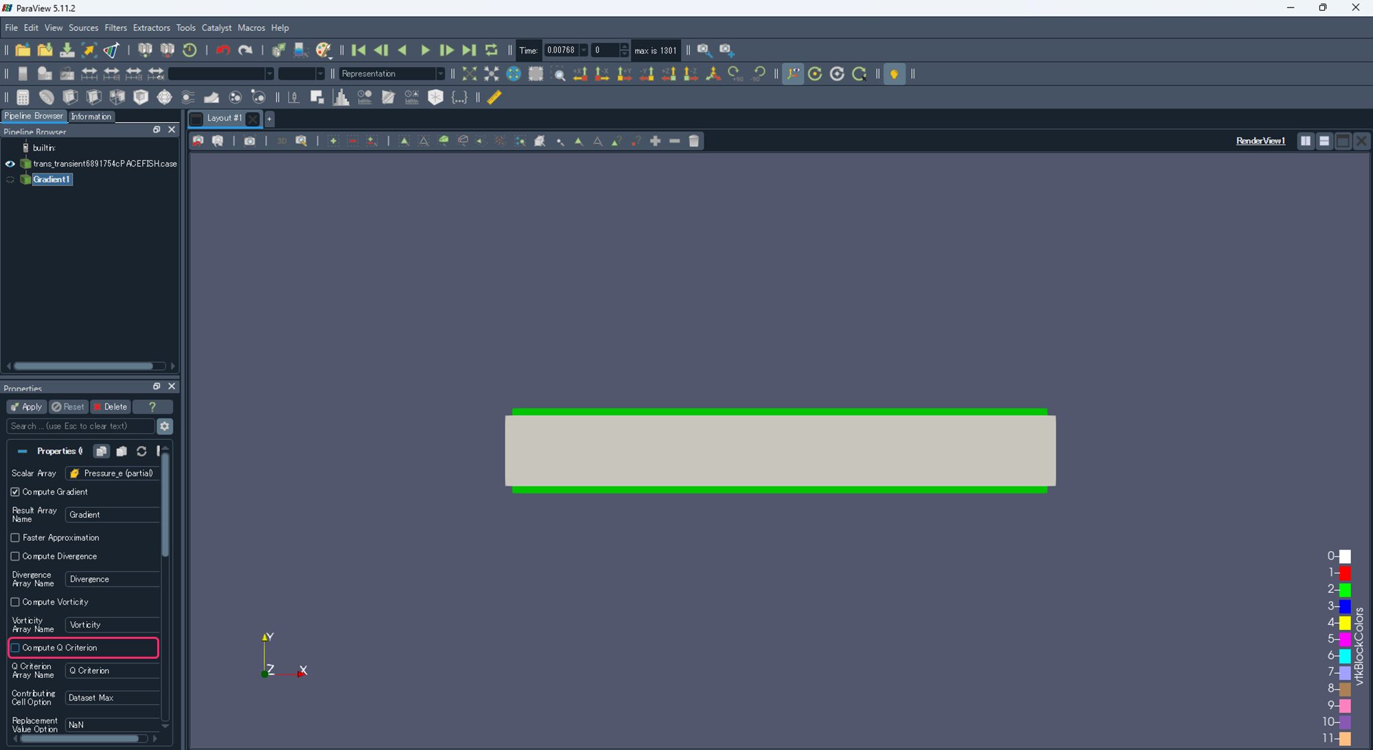Click Reset Camera in main toolbar
Viewport: 1373px width, 750px height.
click(x=469, y=73)
